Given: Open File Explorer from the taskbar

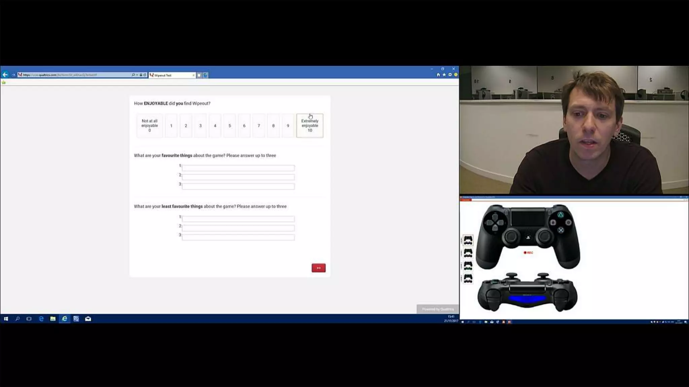Looking at the screenshot, I should point(53,318).
